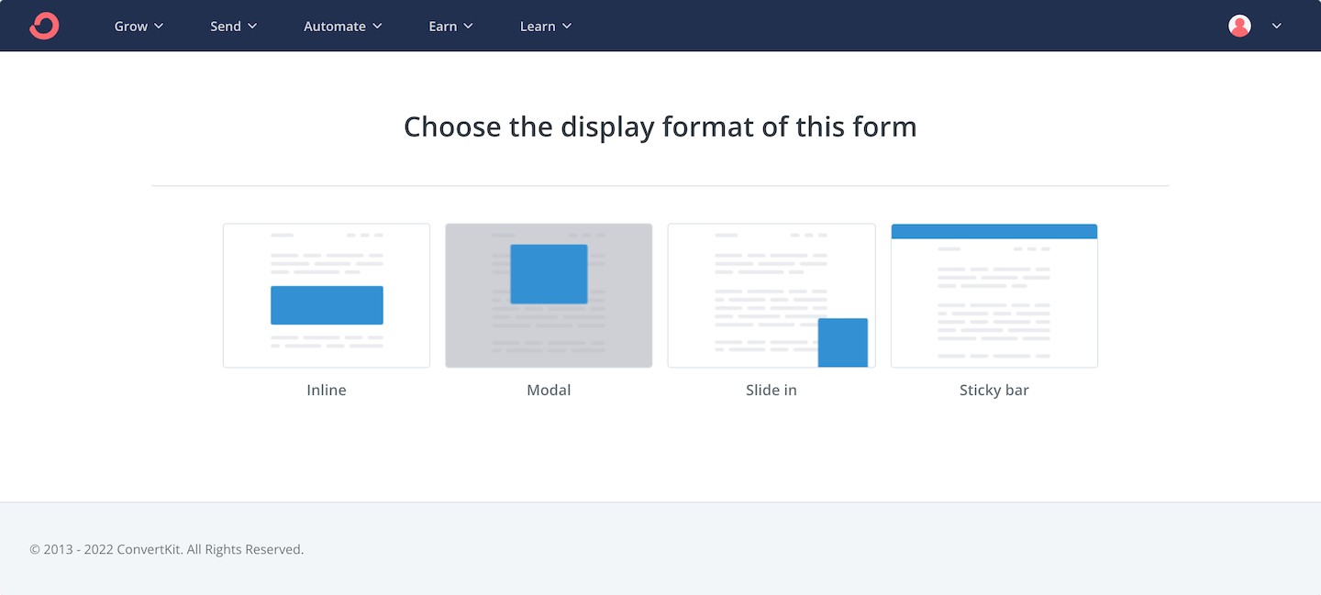
Task: Open the Automate menu
Action: [x=343, y=26]
